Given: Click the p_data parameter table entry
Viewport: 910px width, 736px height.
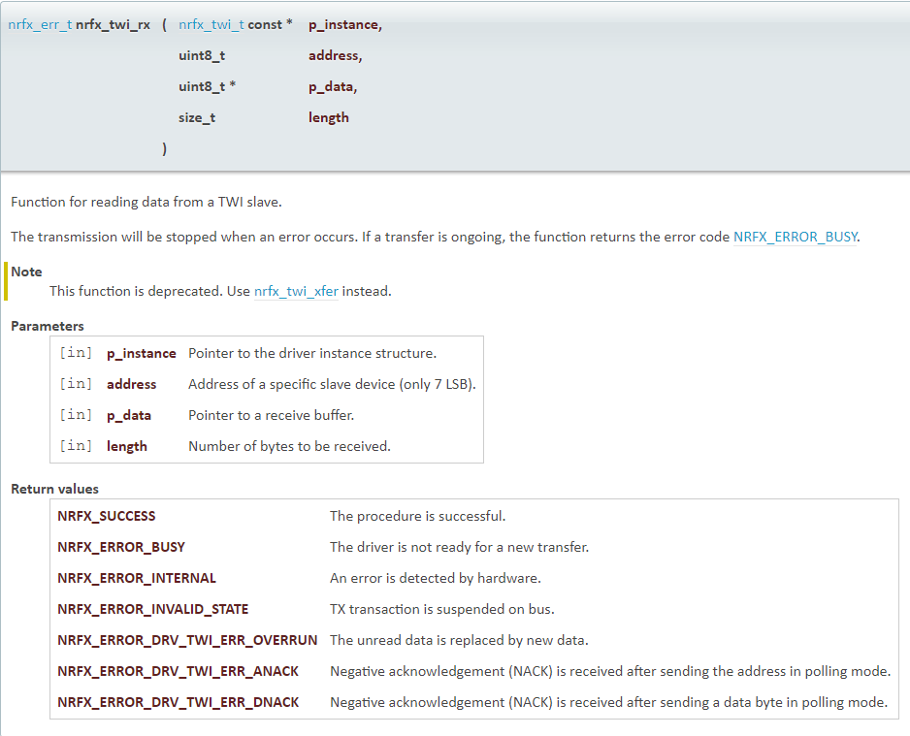Looking at the screenshot, I should tap(129, 415).
